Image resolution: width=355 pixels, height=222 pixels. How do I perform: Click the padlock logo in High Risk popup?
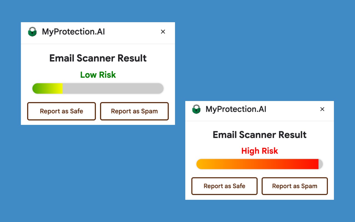[x=196, y=109]
